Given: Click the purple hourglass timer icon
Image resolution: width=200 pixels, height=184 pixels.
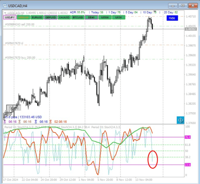Looking at the screenshot, I should pos(5,122).
